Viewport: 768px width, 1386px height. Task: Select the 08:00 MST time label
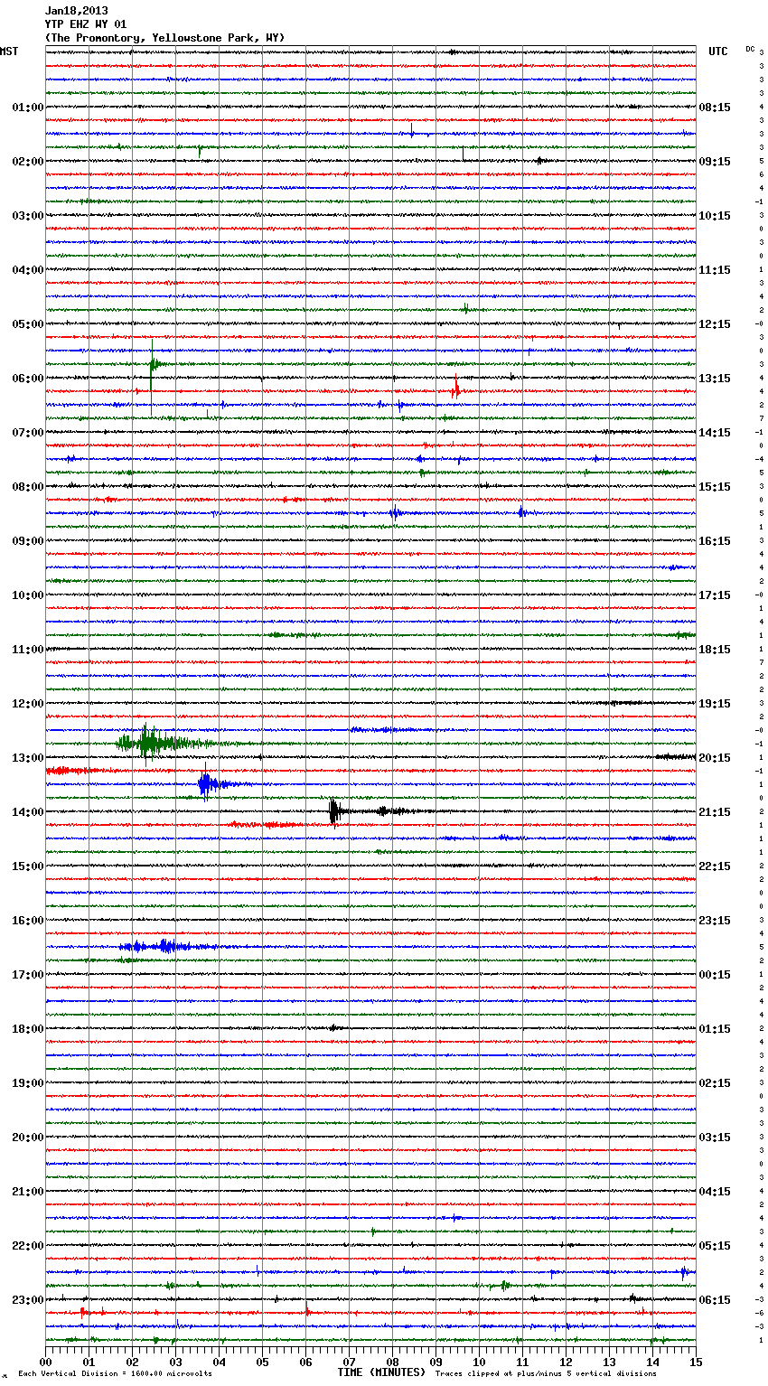tap(28, 487)
